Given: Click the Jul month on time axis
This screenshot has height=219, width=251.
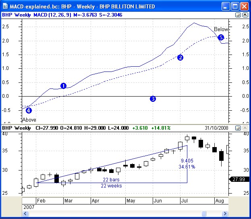Looking at the screenshot, I should [x=184, y=201].
